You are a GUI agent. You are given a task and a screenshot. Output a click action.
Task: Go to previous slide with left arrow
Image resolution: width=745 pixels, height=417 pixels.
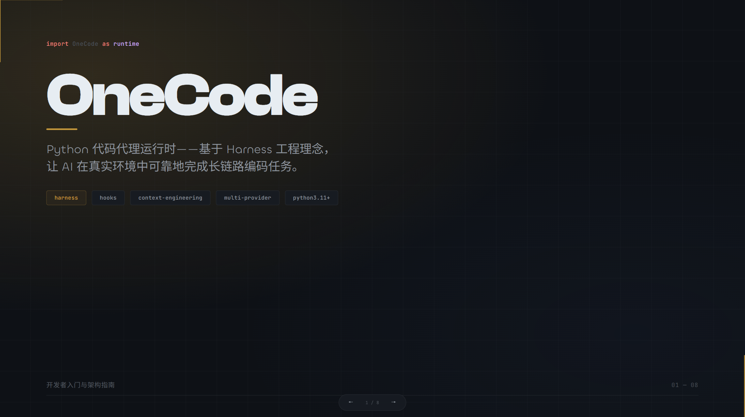(351, 402)
